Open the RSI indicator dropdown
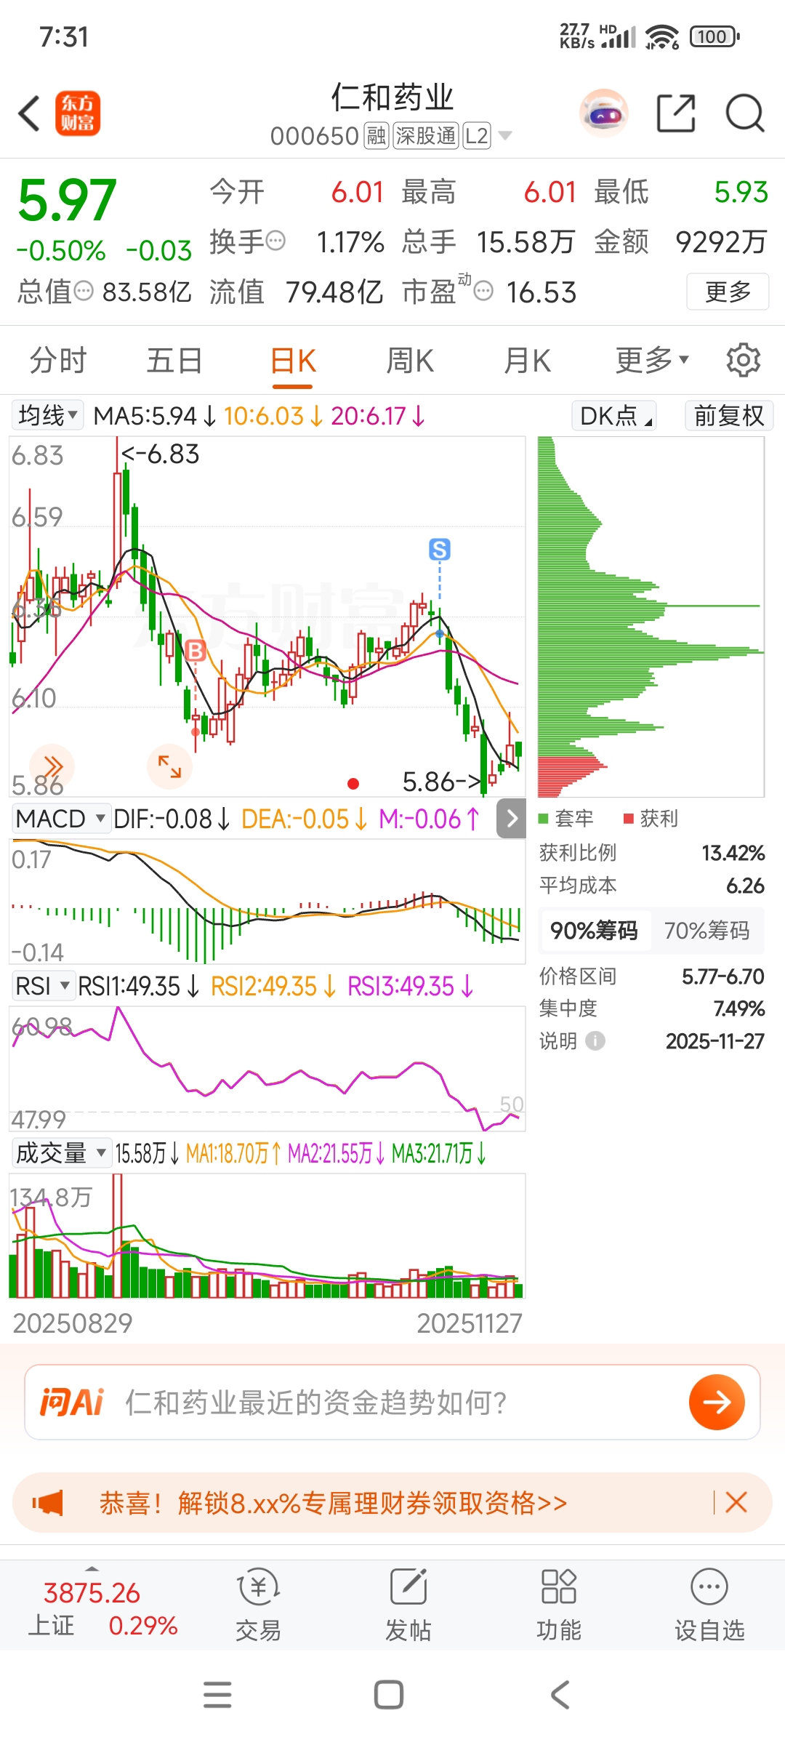The width and height of the screenshot is (785, 1745). (43, 986)
